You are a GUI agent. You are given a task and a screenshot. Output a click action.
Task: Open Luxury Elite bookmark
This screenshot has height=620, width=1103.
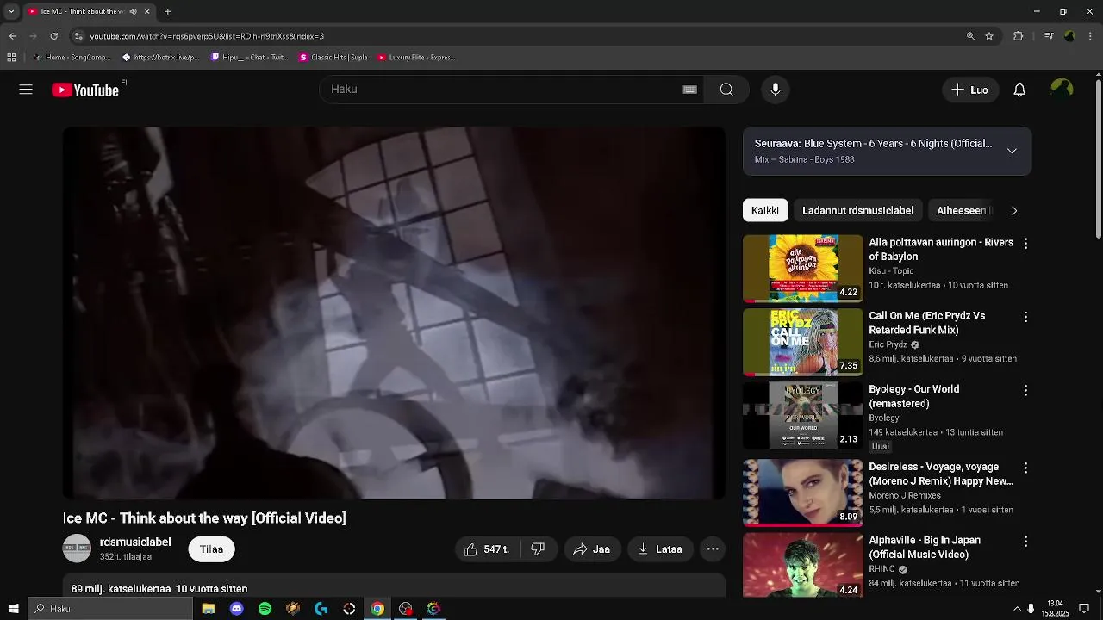[x=416, y=58]
